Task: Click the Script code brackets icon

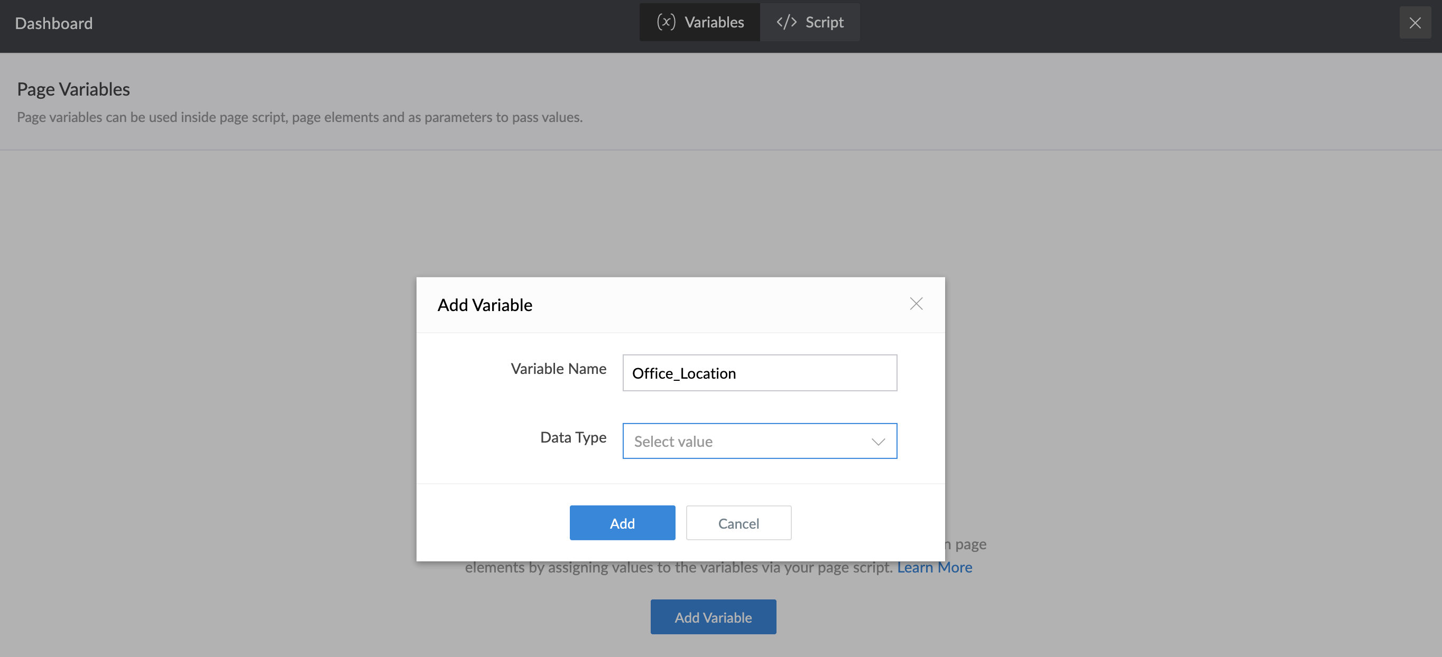Action: [x=786, y=22]
